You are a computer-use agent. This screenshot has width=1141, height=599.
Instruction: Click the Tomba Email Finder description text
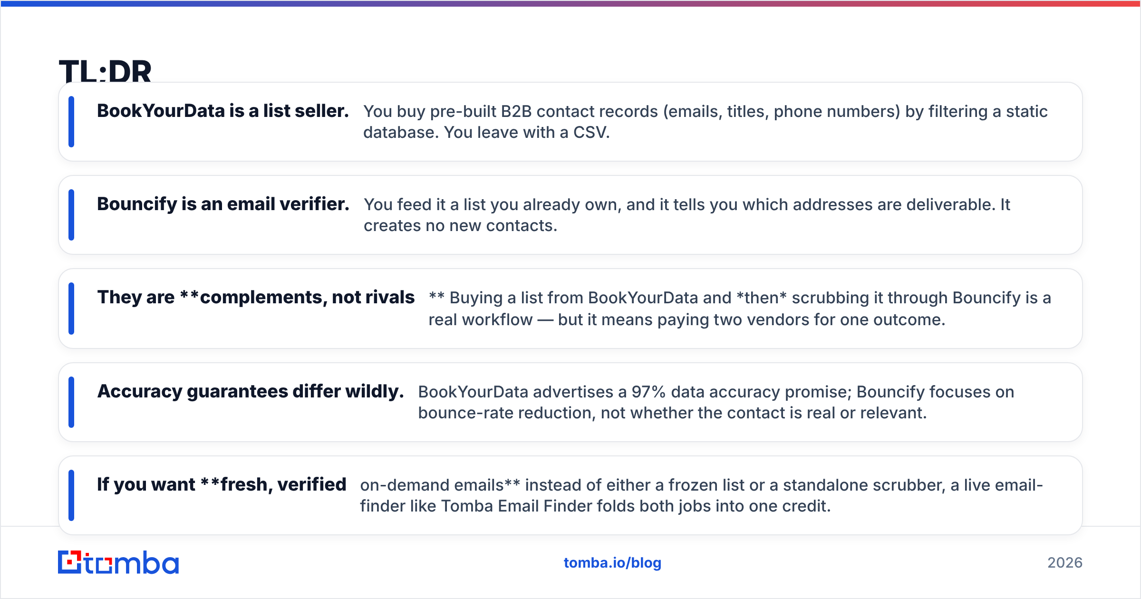pyautogui.click(x=701, y=495)
